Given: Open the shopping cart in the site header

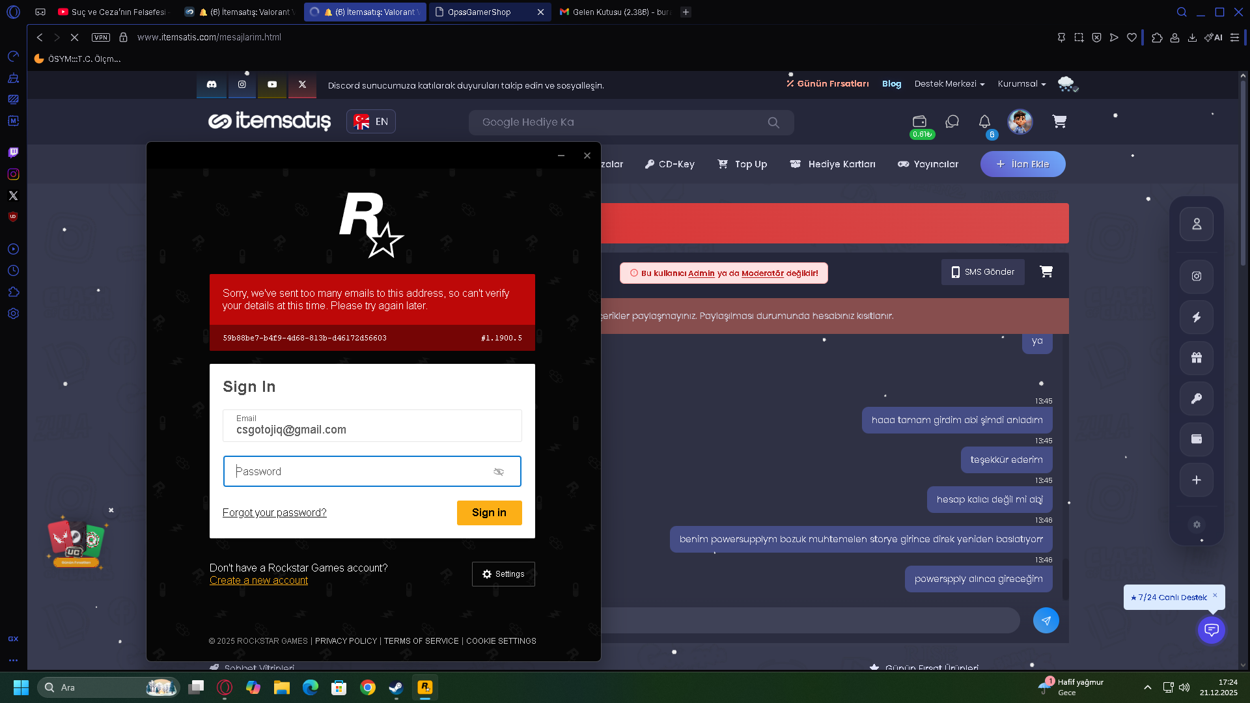Looking at the screenshot, I should [x=1059, y=122].
